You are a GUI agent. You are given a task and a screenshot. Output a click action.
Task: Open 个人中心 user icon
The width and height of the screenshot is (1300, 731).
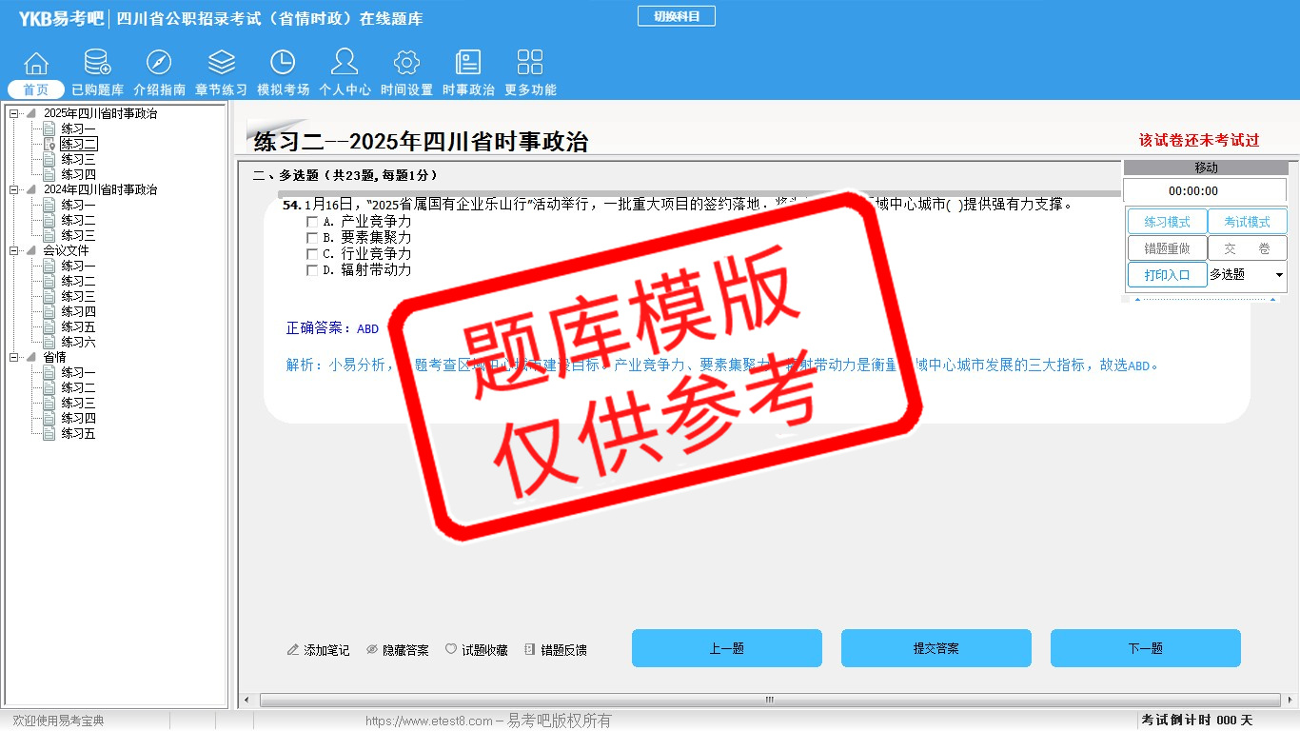(x=345, y=64)
